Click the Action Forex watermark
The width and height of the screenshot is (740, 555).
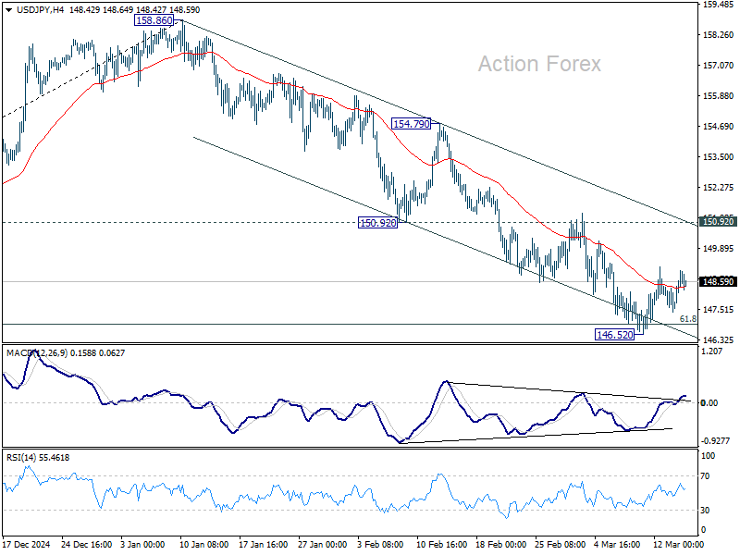point(539,65)
